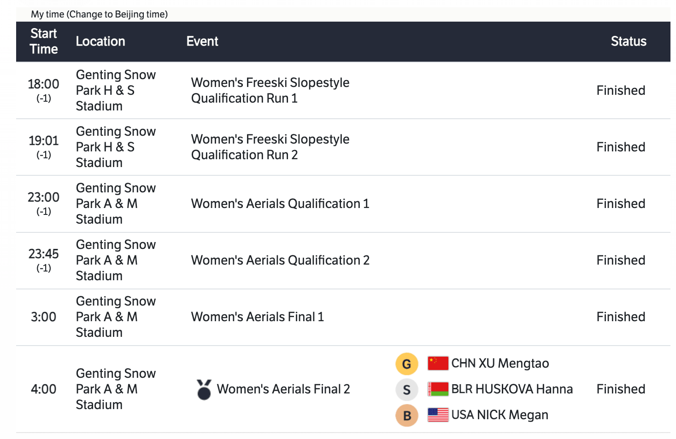This screenshot has height=439, width=676.
Task: Click the gold medal G badge
Action: click(406, 364)
